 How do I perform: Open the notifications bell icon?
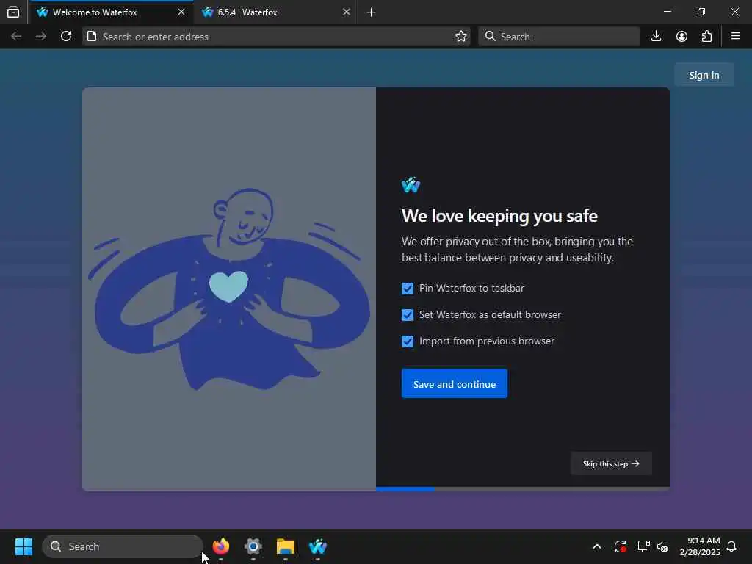pyautogui.click(x=731, y=546)
